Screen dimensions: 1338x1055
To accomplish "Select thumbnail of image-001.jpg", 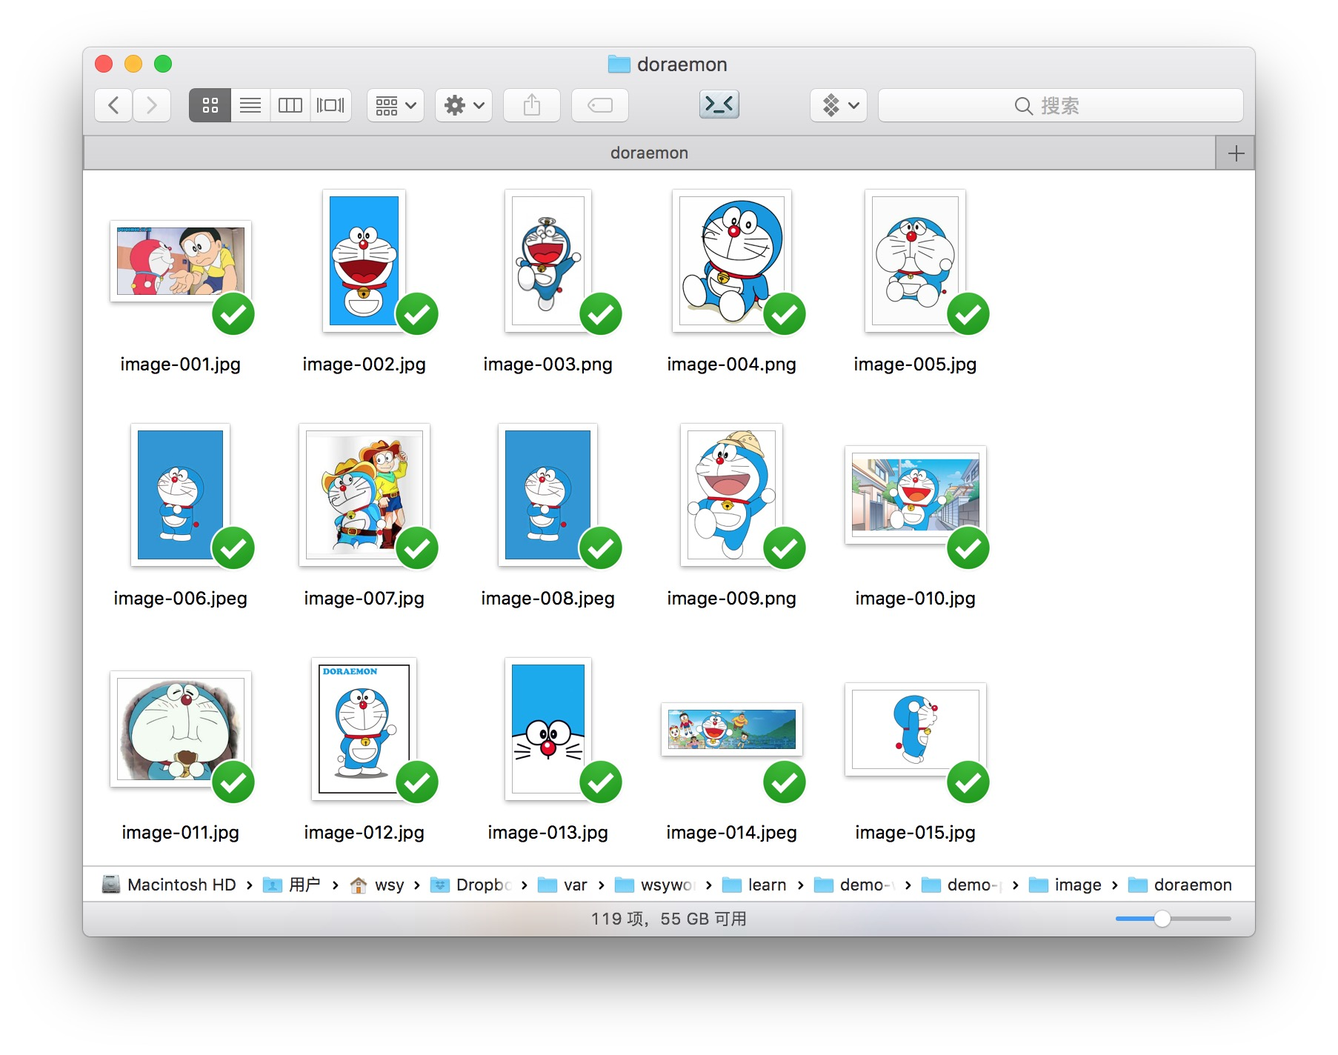I will [181, 261].
